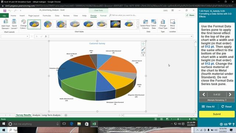Click Normal view icon in status bar

pyautogui.click(x=156, y=119)
